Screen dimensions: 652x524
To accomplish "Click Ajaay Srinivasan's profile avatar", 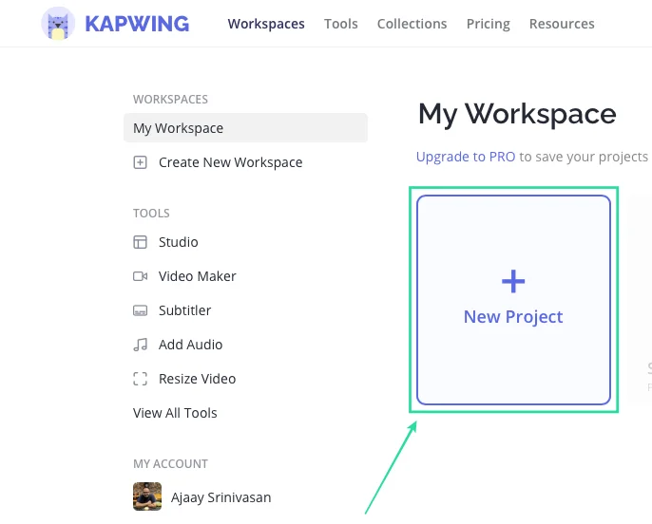I will coord(146,496).
